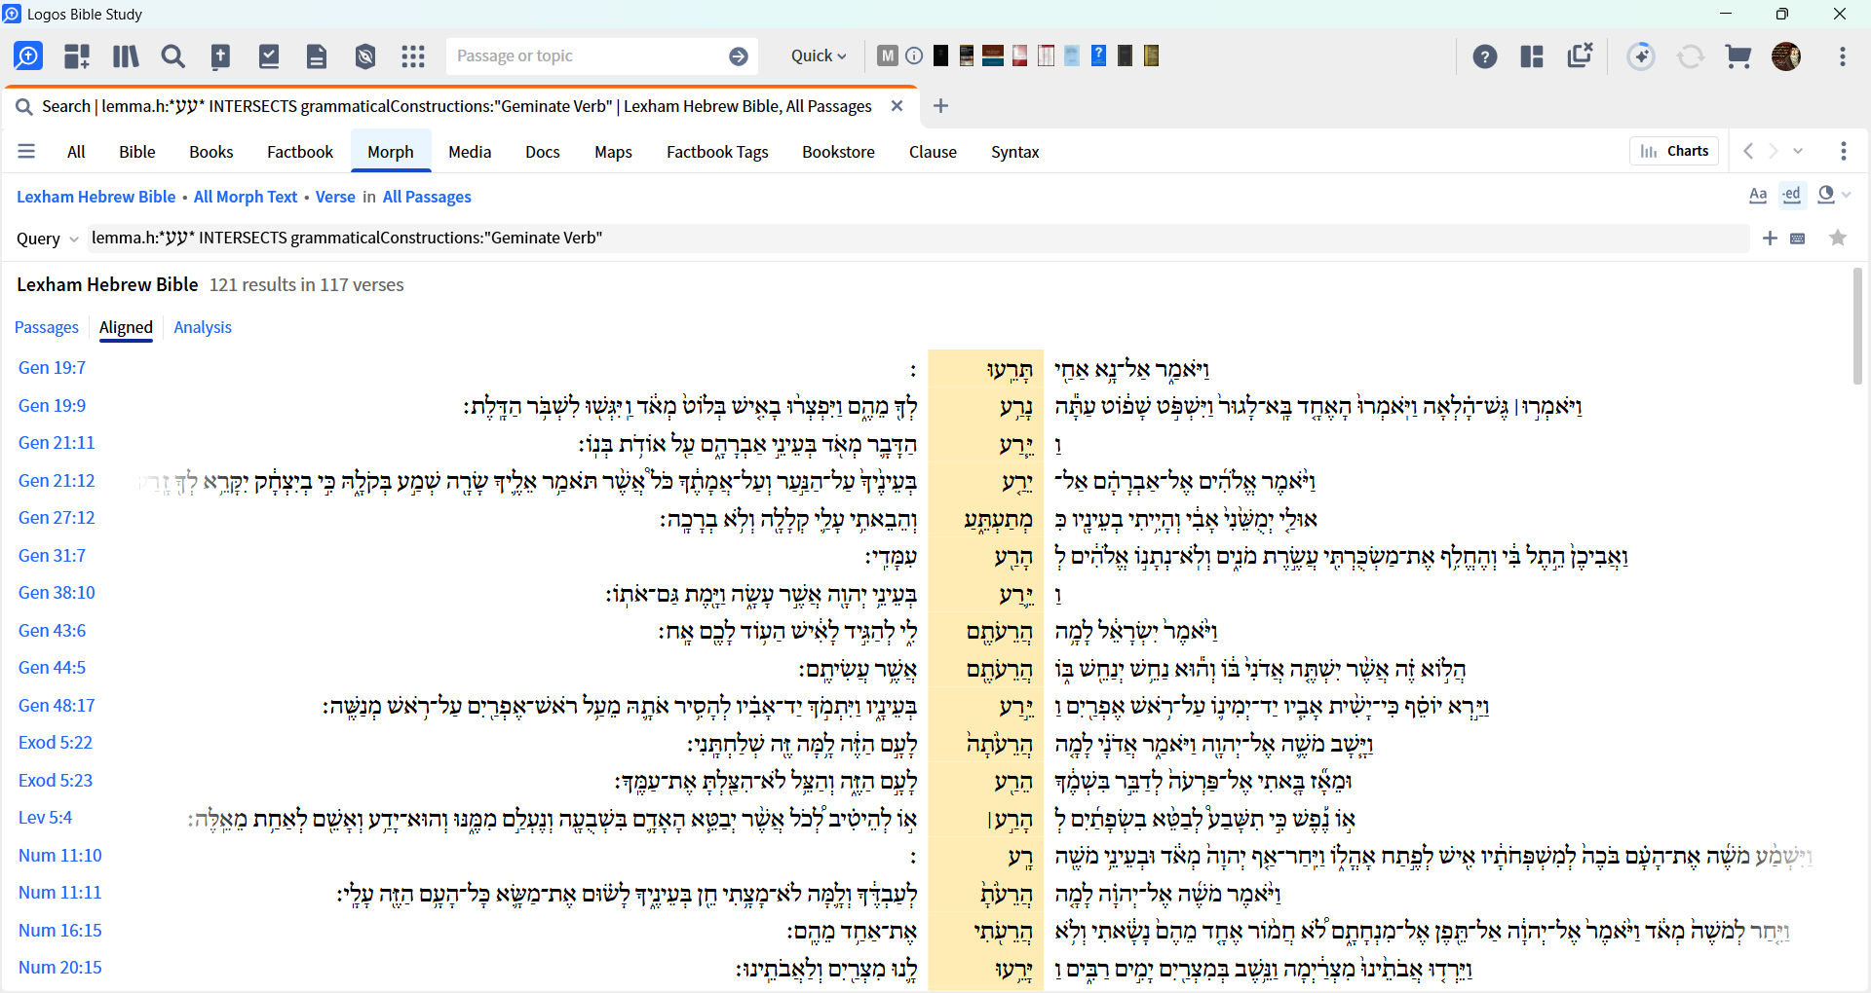This screenshot has width=1871, height=993.
Task: Open the Layouts icon
Action: coord(1532,56)
